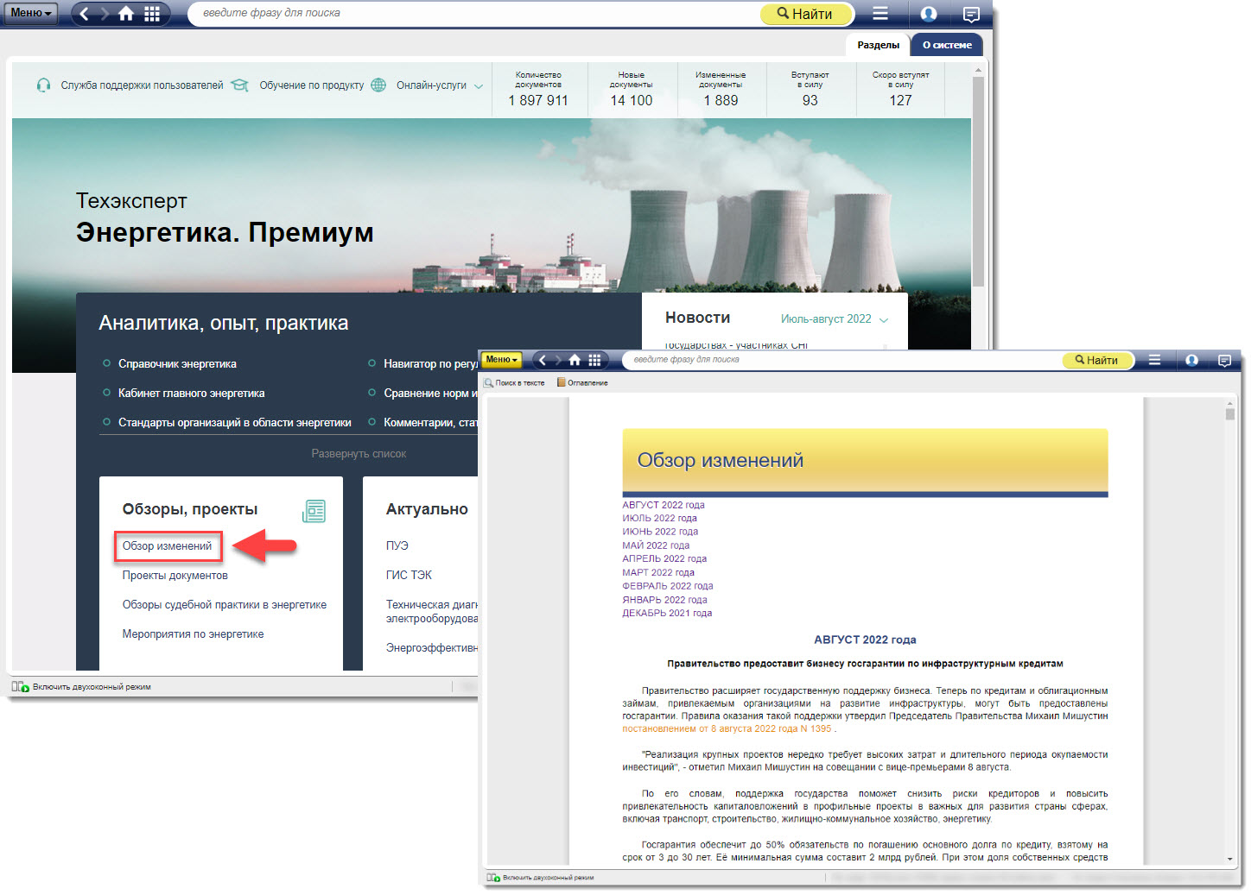Viewport: 1251px width, 895px height.
Task: Open Кабинет главного энергетика
Action: tap(191, 394)
